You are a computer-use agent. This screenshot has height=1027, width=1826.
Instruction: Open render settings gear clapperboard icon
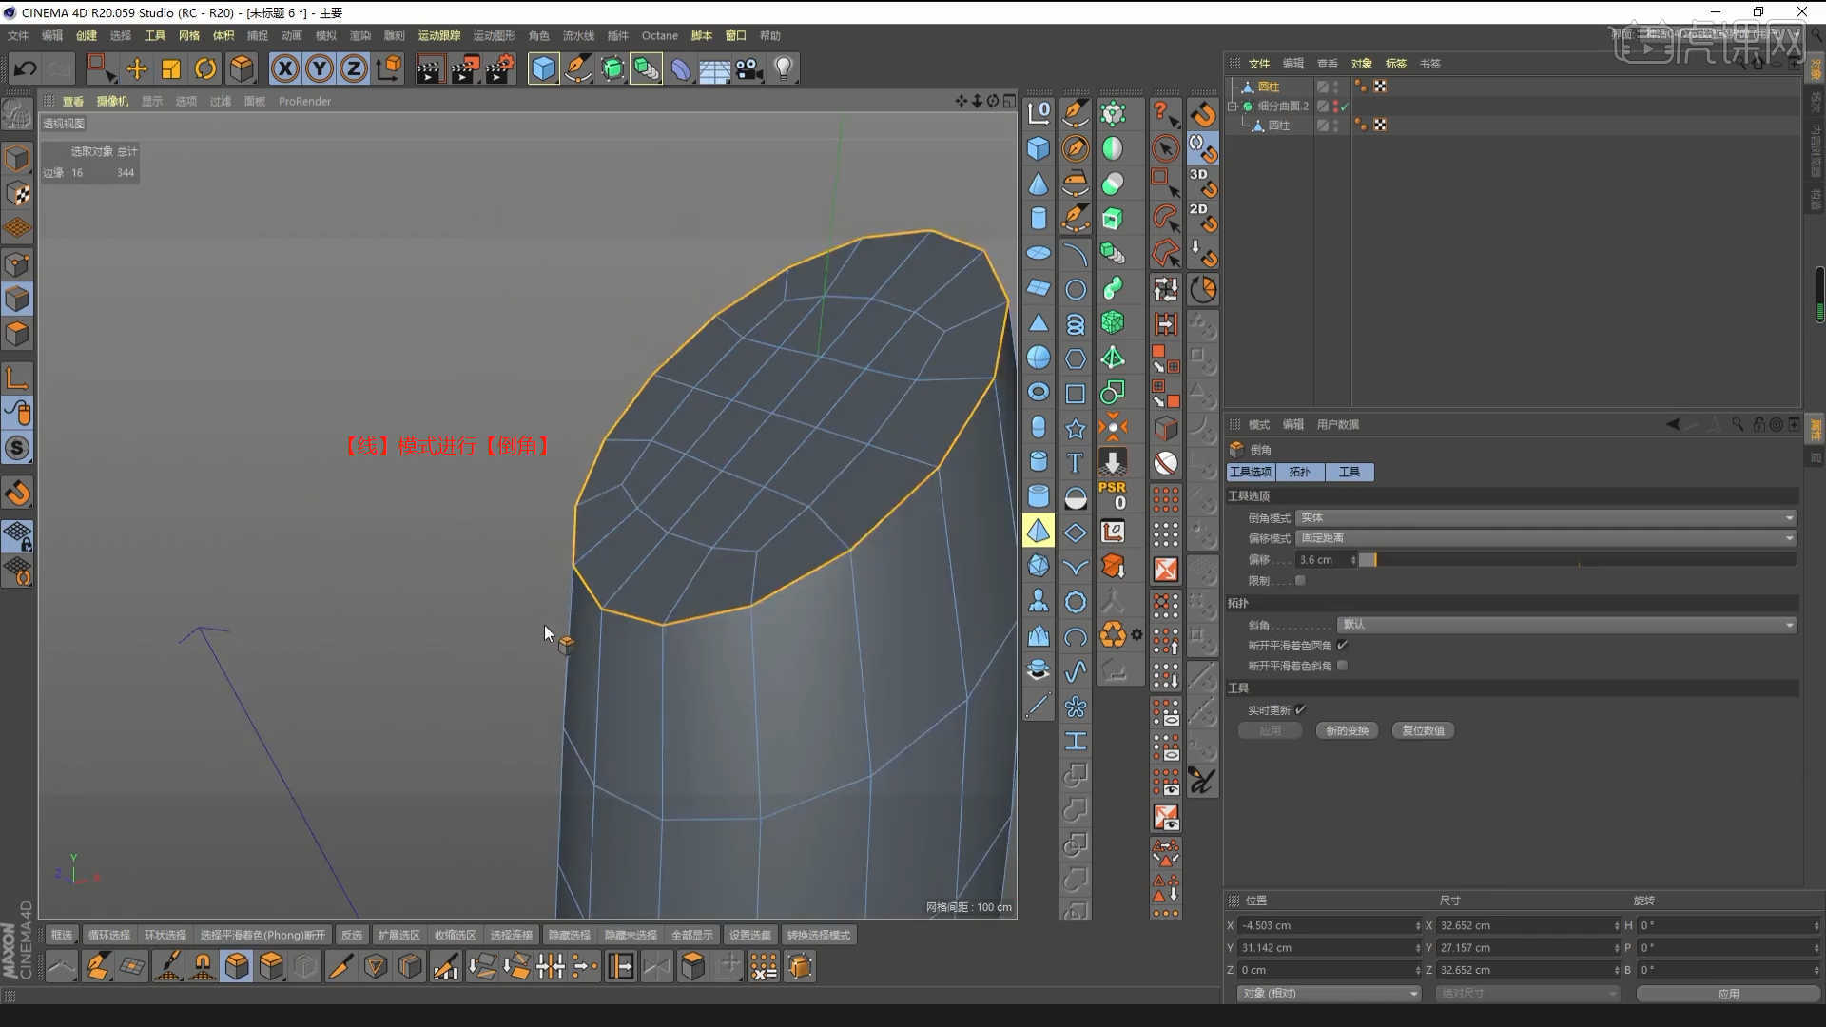coord(500,68)
